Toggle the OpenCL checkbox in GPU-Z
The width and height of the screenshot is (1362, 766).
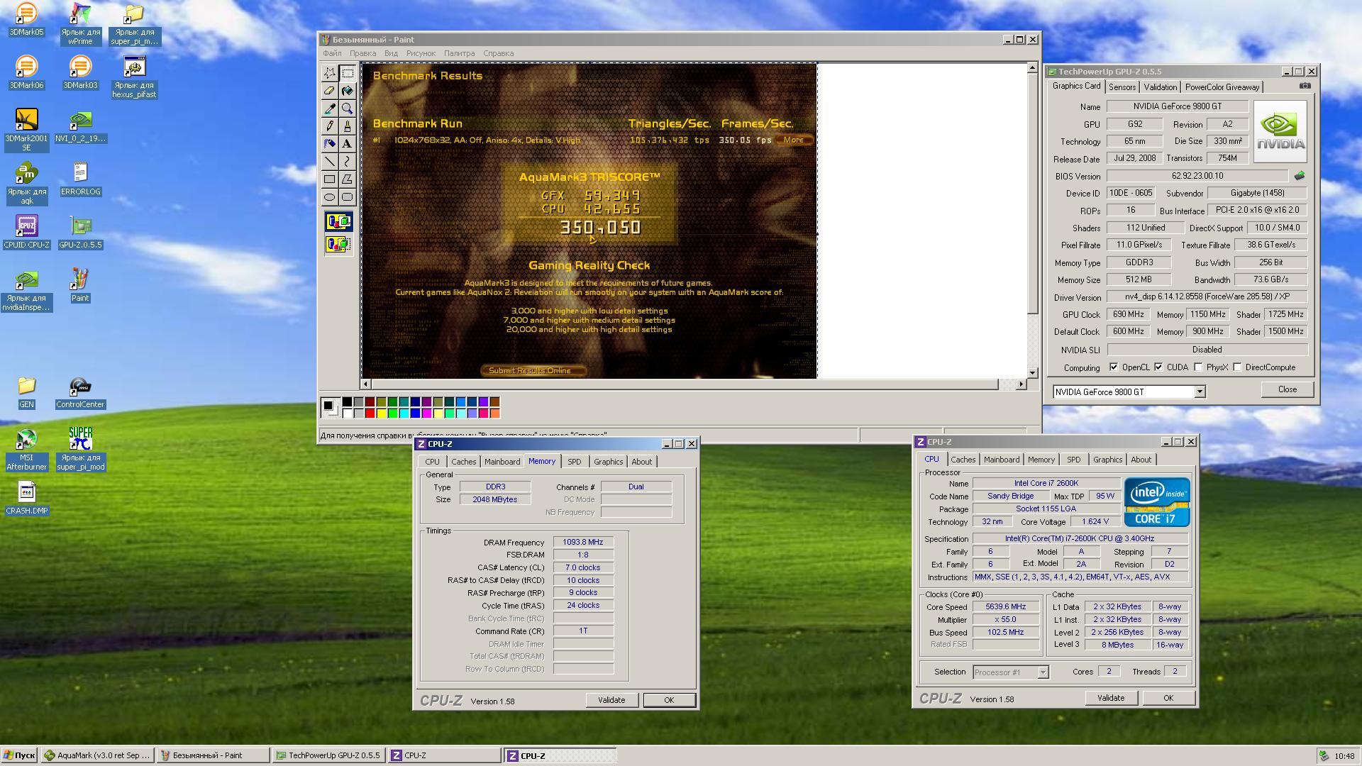[x=1114, y=367]
